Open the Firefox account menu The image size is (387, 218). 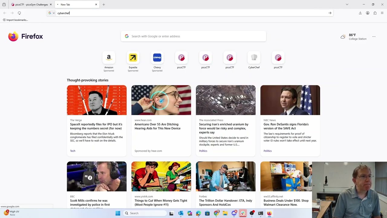368,13
